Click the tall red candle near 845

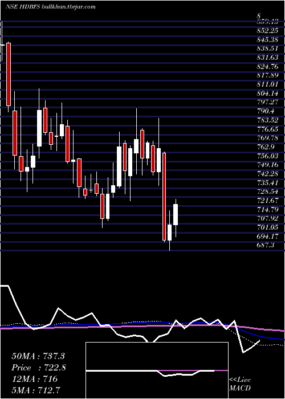[x=9, y=74]
